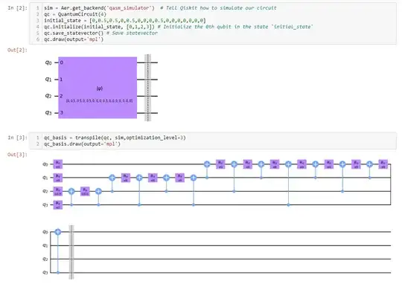
Task: Click the CNOT target on q0 in the second circuit row
Action: pos(58,232)
